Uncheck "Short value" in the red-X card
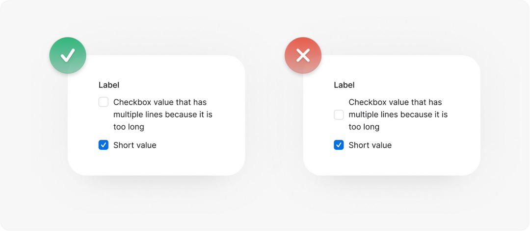The image size is (530, 231). point(339,145)
